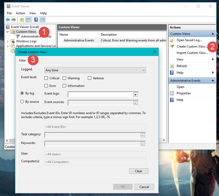
Task: Open the File menu
Action: point(9,13)
